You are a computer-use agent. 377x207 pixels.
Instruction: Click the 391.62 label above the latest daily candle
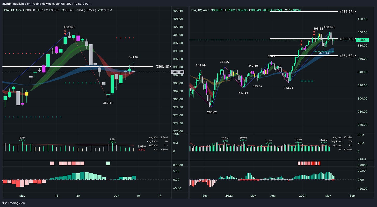click(x=134, y=57)
